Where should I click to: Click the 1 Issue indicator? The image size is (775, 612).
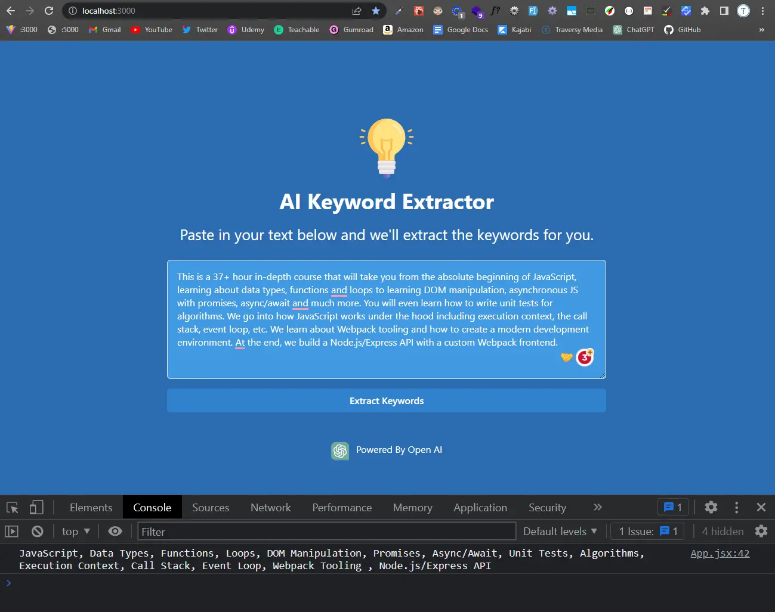point(649,532)
